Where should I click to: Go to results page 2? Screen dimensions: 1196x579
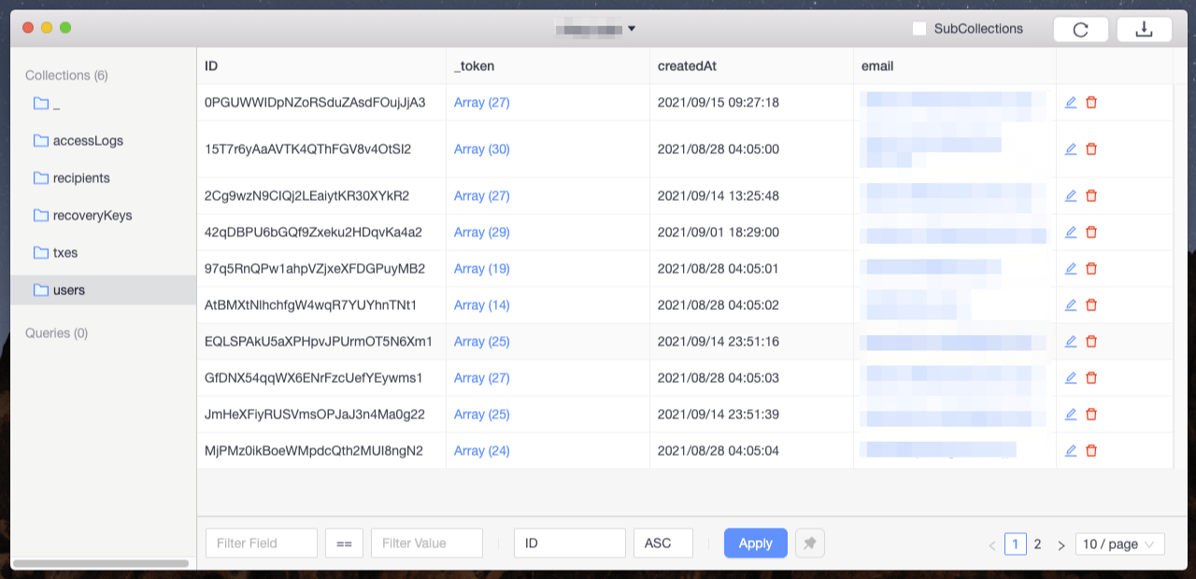tap(1037, 543)
